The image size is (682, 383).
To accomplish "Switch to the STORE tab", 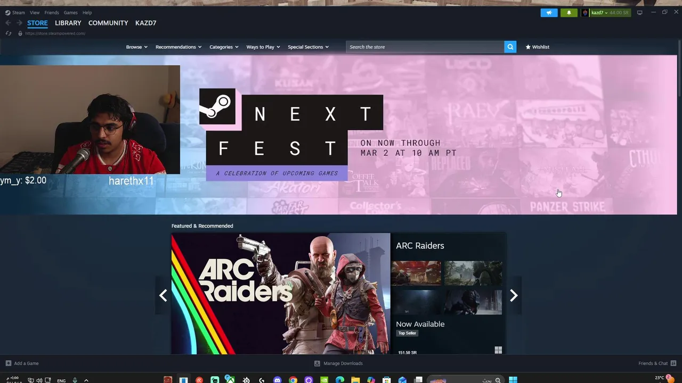I will point(37,23).
